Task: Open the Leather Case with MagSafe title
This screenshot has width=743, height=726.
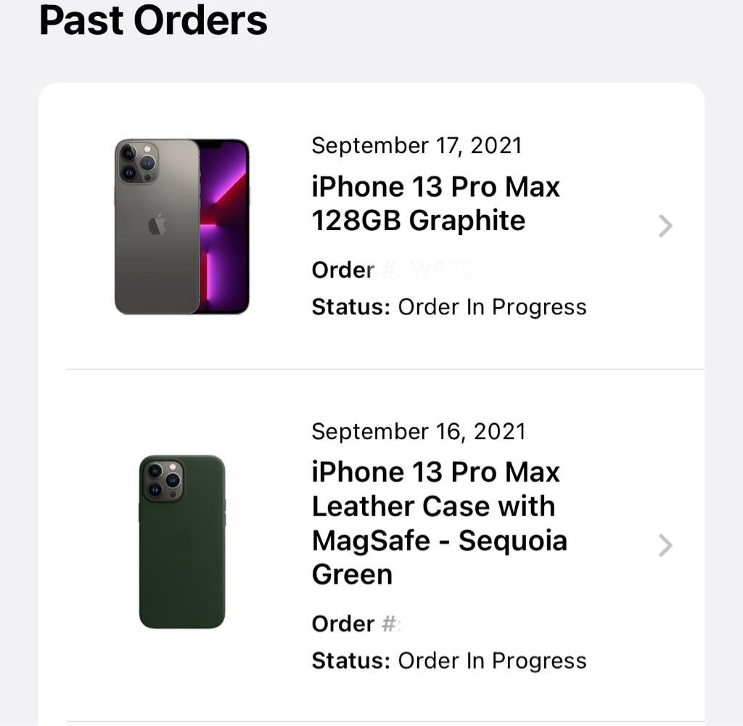Action: (439, 523)
